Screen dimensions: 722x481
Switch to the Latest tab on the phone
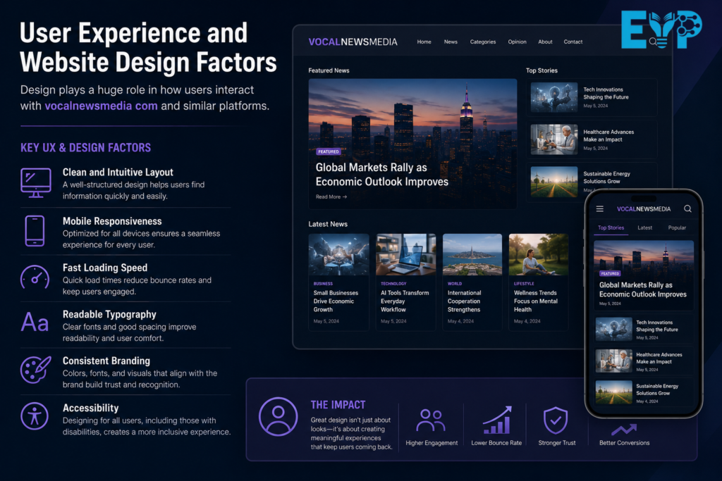coord(644,227)
